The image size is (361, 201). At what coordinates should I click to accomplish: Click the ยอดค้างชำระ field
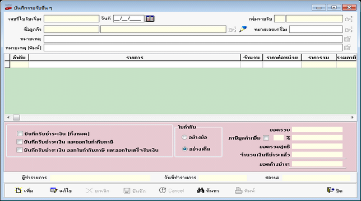click(x=317, y=164)
